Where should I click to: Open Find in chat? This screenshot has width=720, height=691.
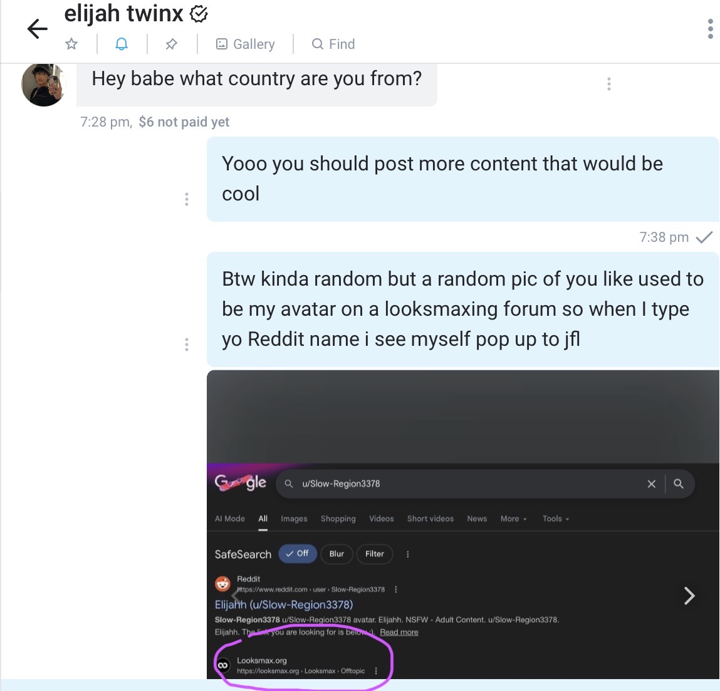coord(333,44)
